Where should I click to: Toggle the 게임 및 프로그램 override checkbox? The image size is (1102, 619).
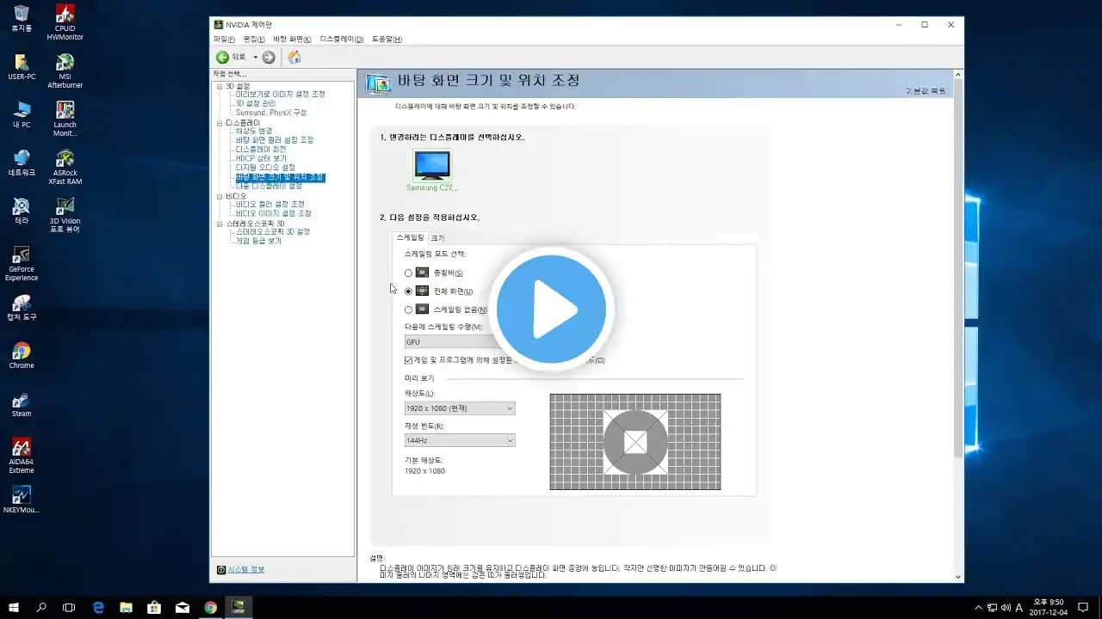pyautogui.click(x=408, y=360)
